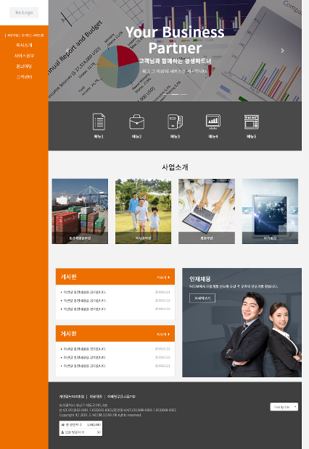Click 자세히보기 button in 인재채용 banner
The width and height of the screenshot is (309, 449).
click(202, 298)
